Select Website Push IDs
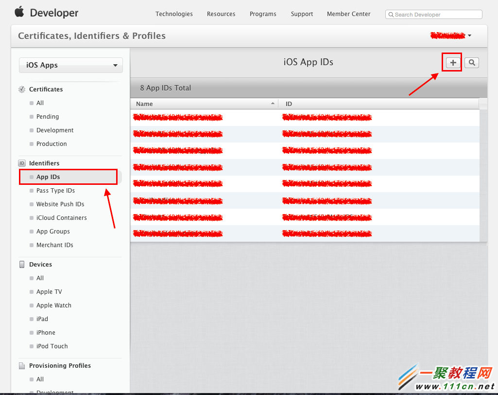This screenshot has height=395, width=498. [60, 204]
